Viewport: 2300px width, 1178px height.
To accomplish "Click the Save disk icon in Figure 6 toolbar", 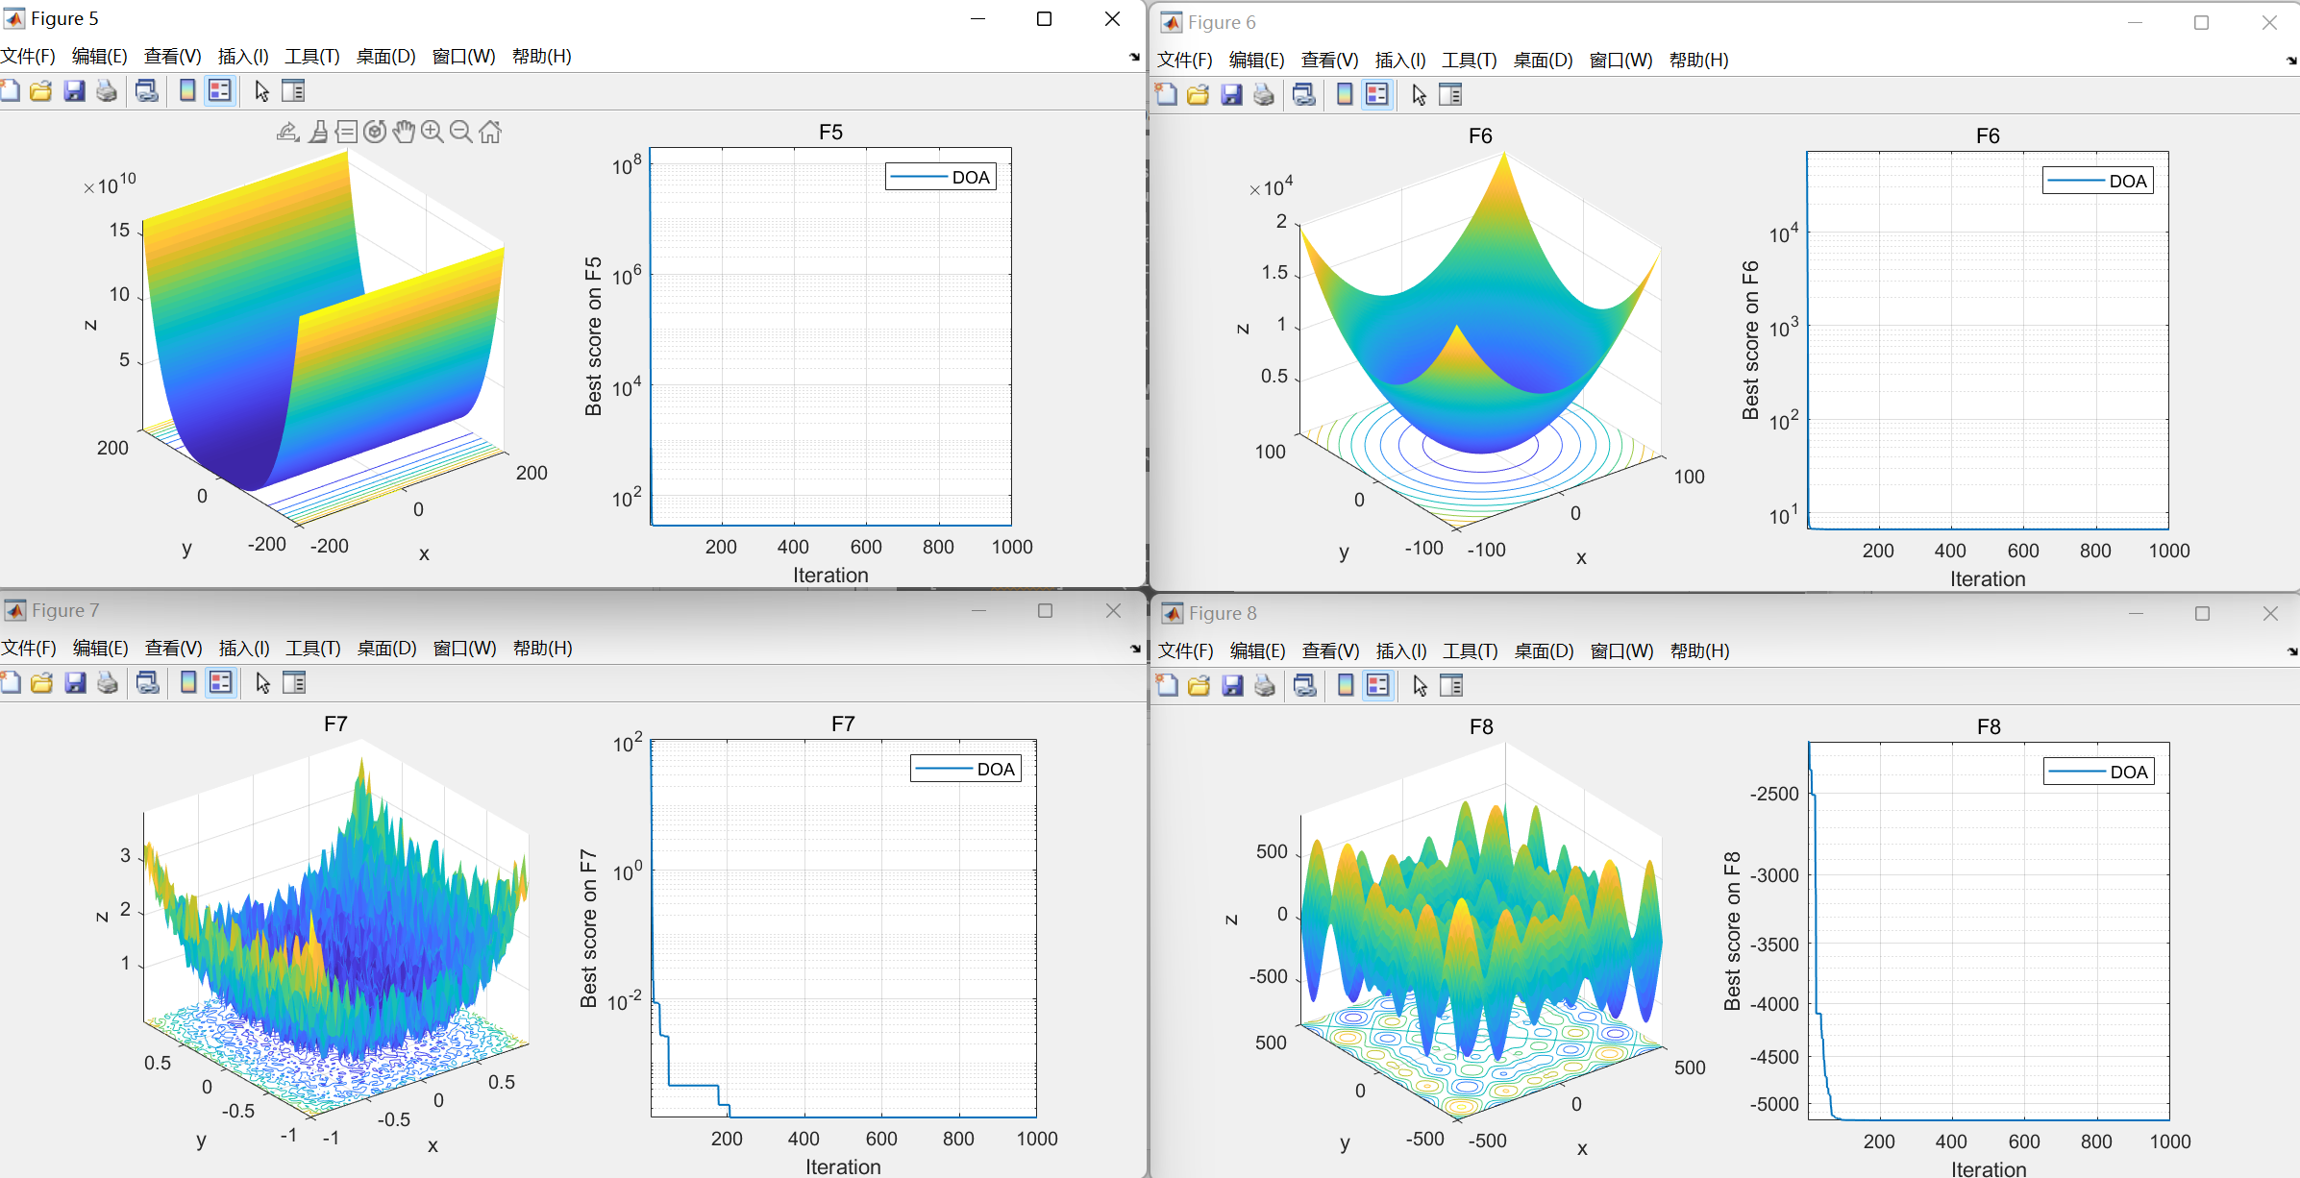I will tap(1231, 94).
